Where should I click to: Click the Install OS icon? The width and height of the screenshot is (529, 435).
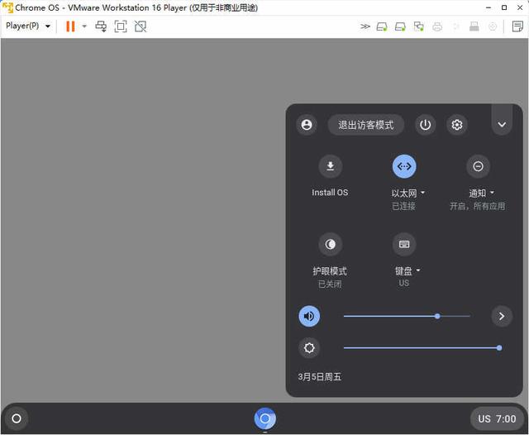click(331, 166)
